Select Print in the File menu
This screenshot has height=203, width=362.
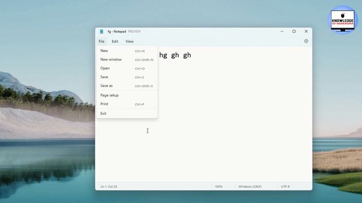(127, 104)
